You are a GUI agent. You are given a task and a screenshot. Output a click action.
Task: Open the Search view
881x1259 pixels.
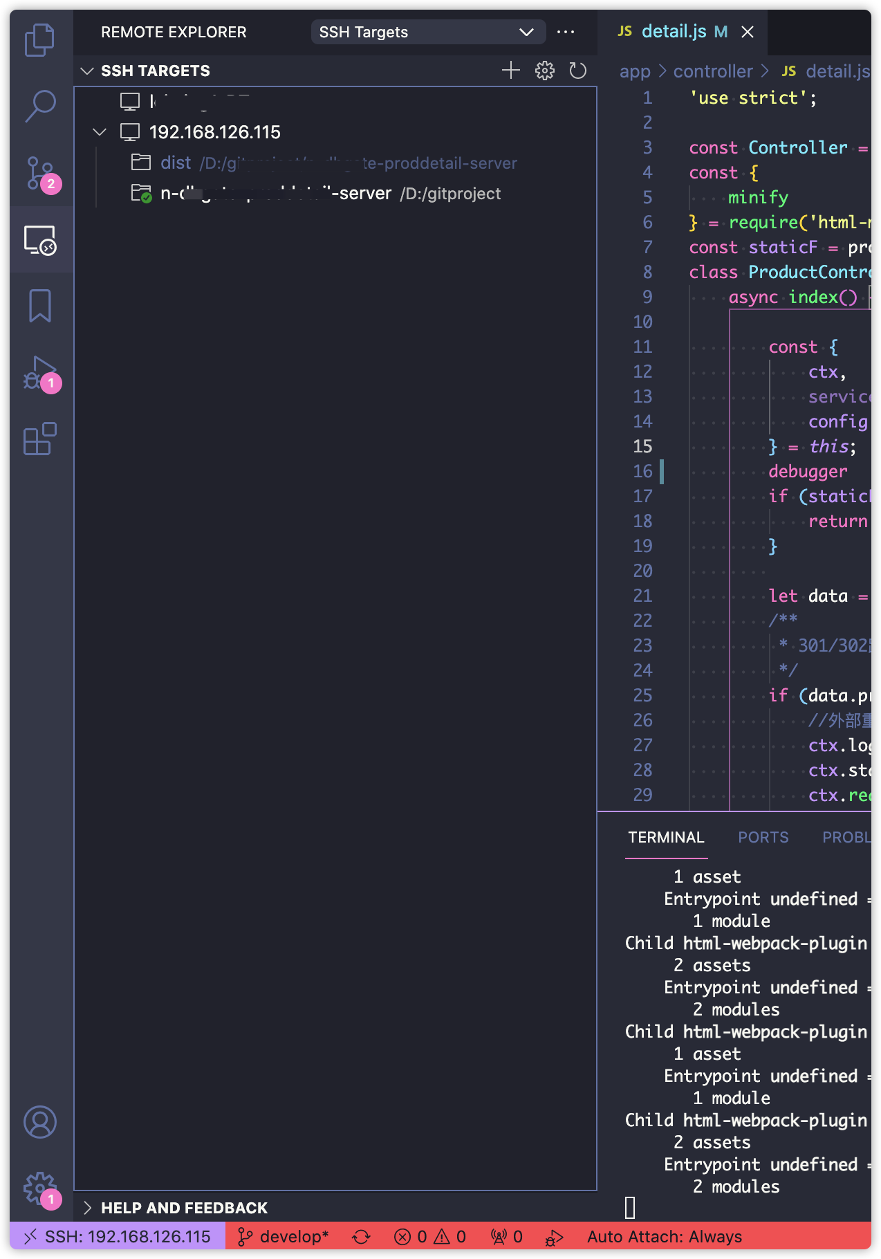coord(40,106)
